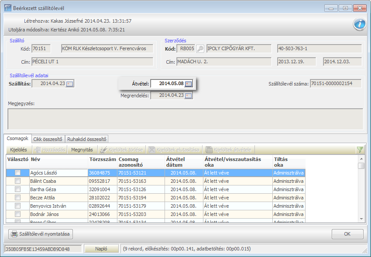Click the Megnyitás toolbar button

tap(82, 150)
